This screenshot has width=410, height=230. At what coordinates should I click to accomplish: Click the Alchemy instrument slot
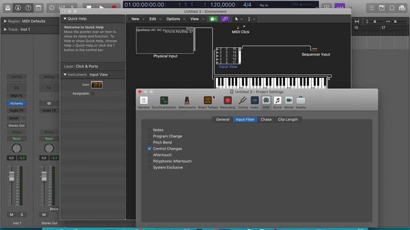[17, 103]
